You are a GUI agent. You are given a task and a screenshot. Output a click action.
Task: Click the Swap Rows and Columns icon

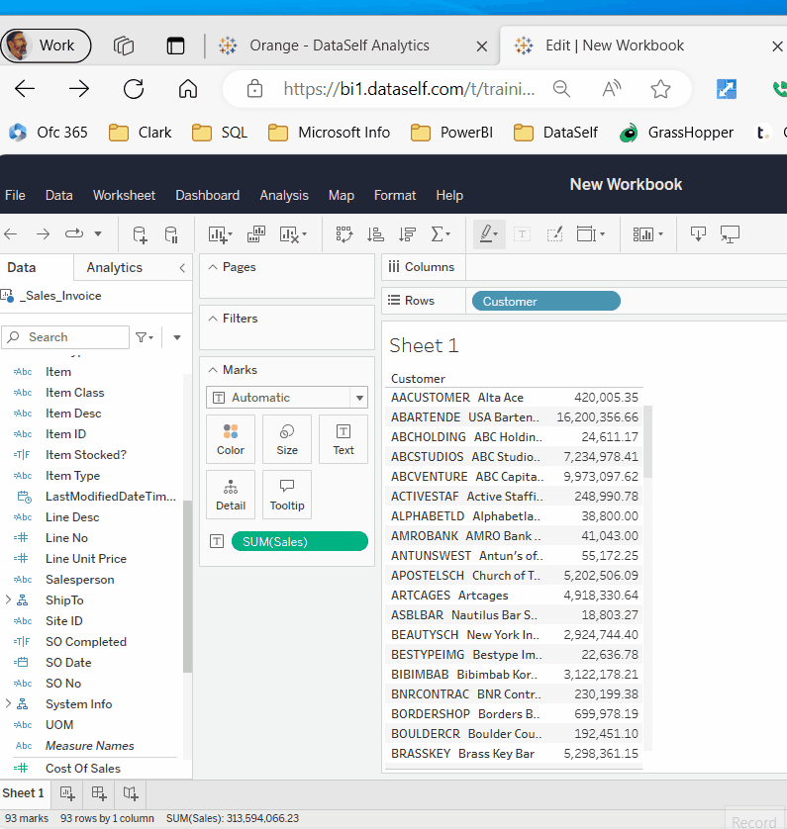click(344, 234)
